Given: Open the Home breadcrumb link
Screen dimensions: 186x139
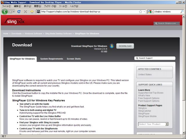Looking at the screenshot, I should (x=6, y=34).
